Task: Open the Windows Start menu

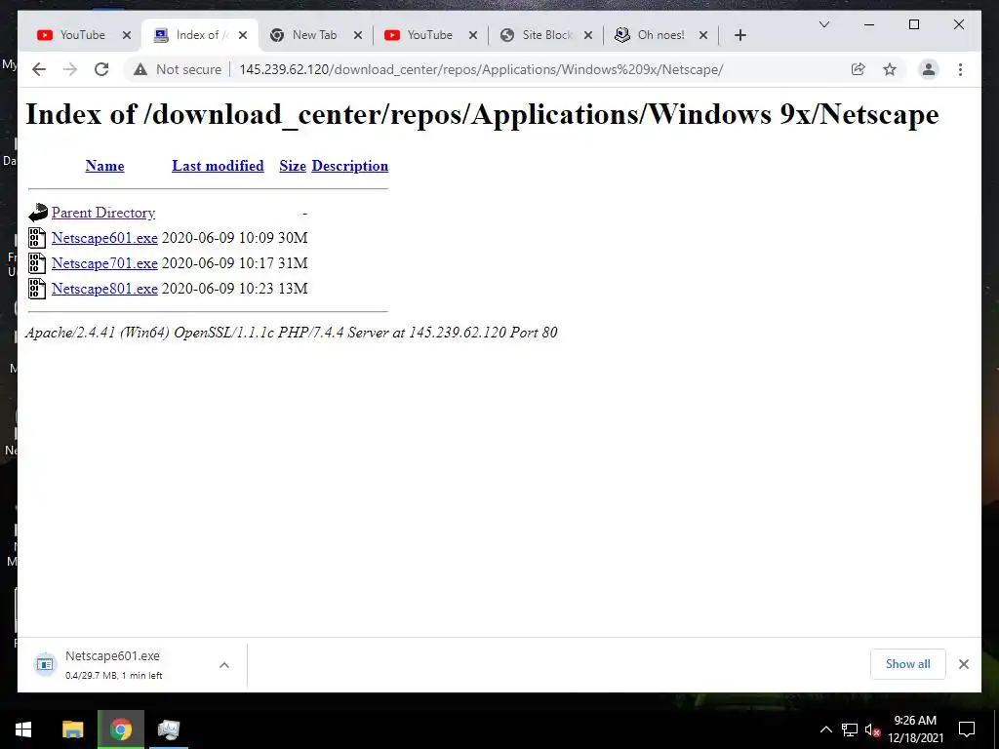Action: (x=23, y=729)
